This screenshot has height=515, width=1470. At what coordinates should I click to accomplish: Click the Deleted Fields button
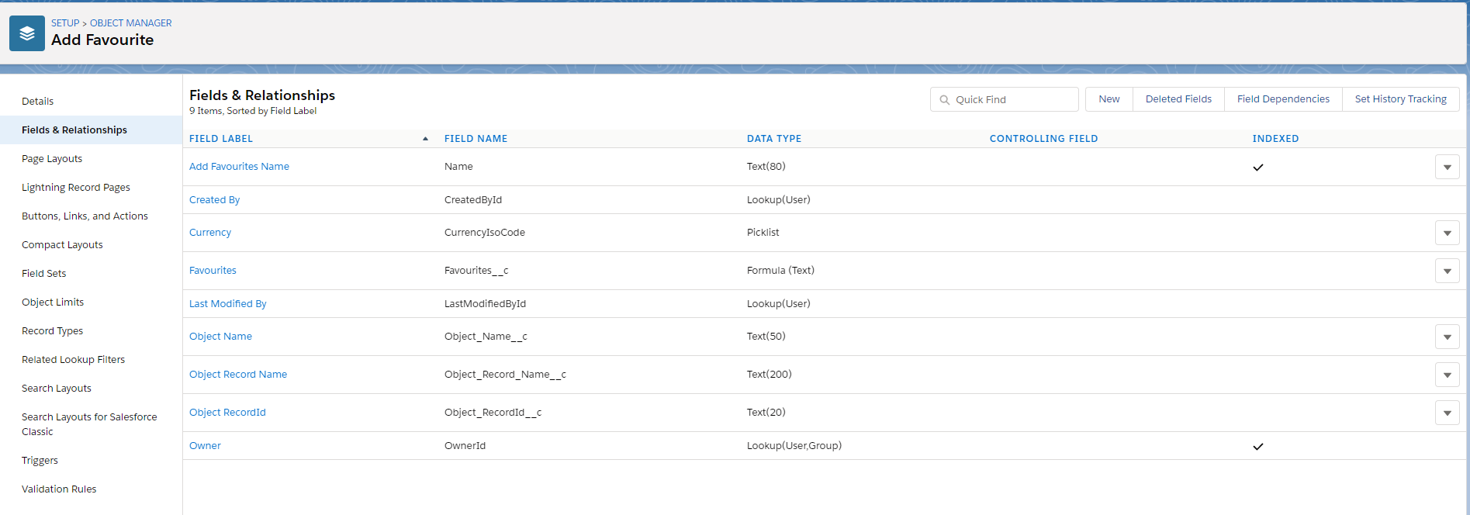(x=1178, y=99)
